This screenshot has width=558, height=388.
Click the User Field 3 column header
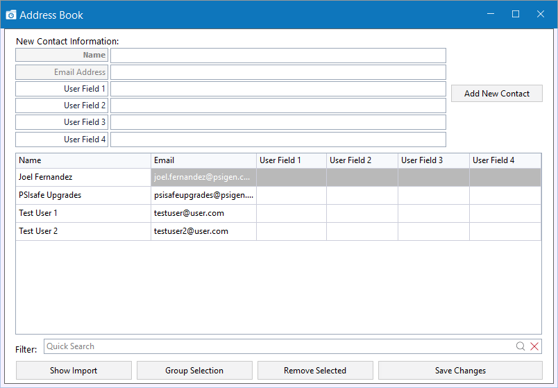(x=434, y=160)
